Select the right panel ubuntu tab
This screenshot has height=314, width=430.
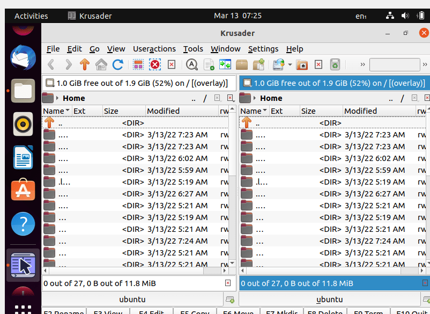coord(330,300)
